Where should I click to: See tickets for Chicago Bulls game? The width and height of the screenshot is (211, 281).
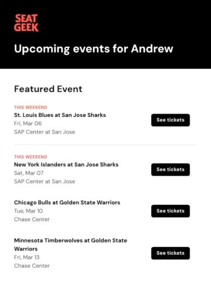(x=171, y=211)
